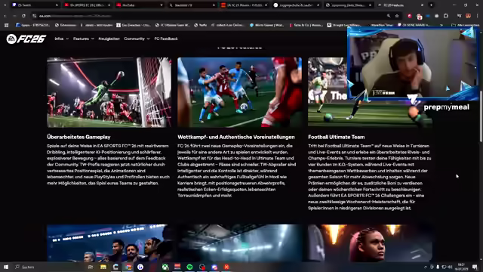Open the network icon in the tray
The image size is (483, 272).
pyautogui.click(x=444, y=267)
